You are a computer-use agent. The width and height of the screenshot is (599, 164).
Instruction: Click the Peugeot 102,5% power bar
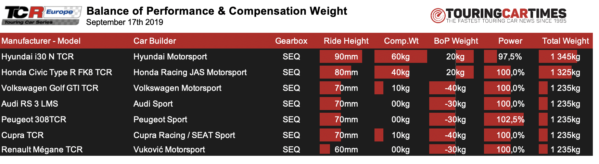(x=504, y=119)
